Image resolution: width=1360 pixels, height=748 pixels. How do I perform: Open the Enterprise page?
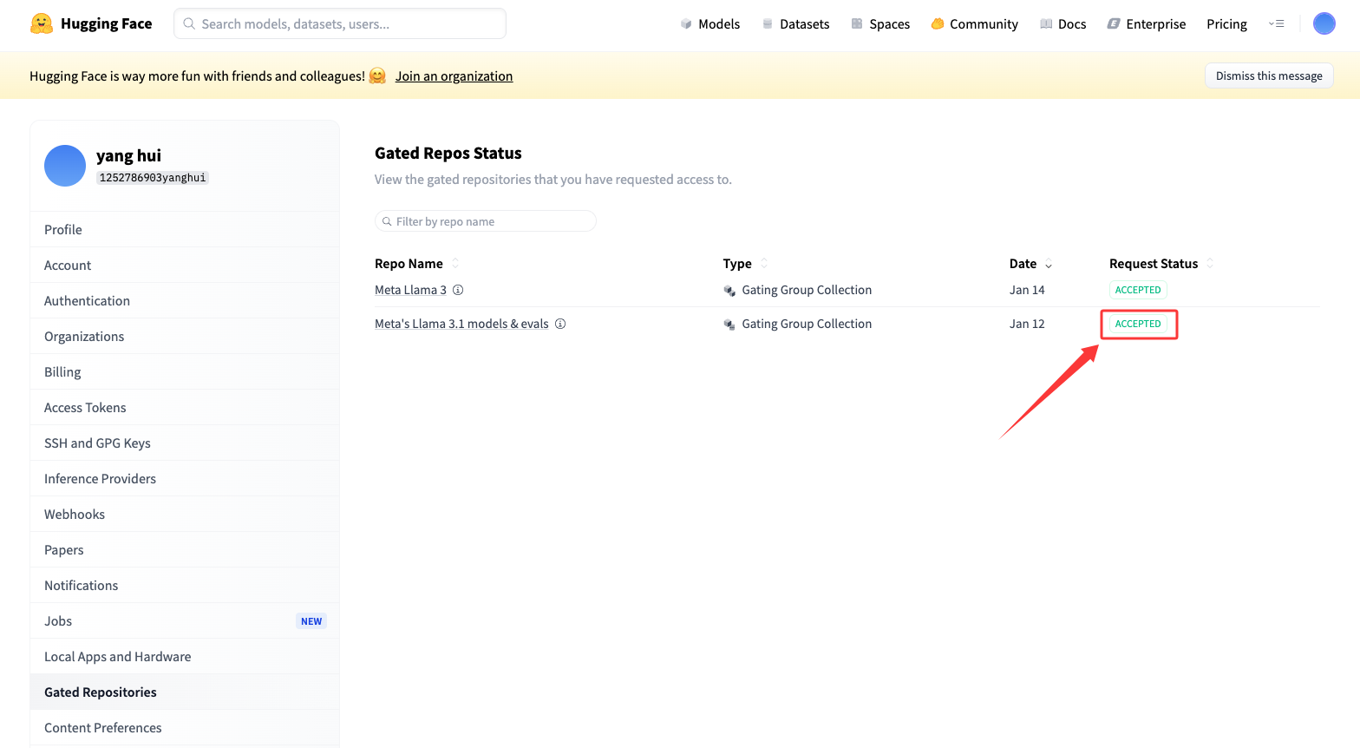(1147, 24)
